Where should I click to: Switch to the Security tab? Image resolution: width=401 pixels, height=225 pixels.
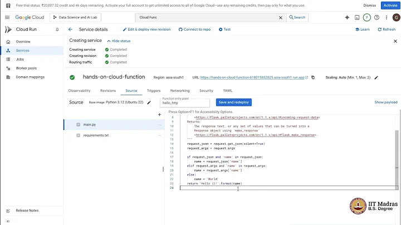pyautogui.click(x=207, y=91)
